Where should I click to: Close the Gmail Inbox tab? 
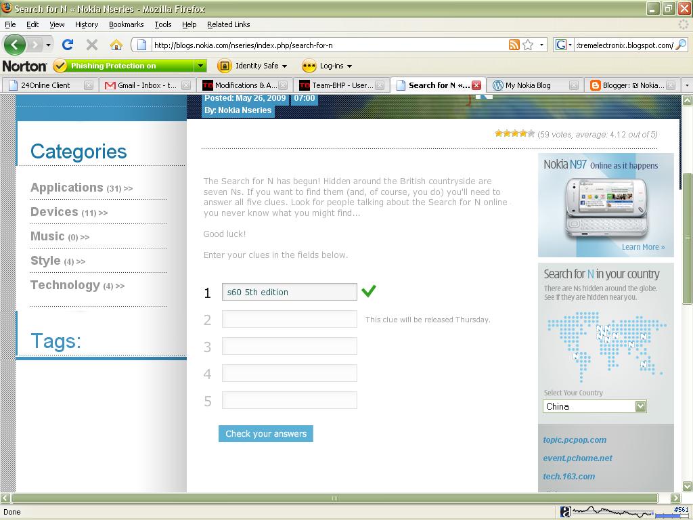tap(186, 85)
